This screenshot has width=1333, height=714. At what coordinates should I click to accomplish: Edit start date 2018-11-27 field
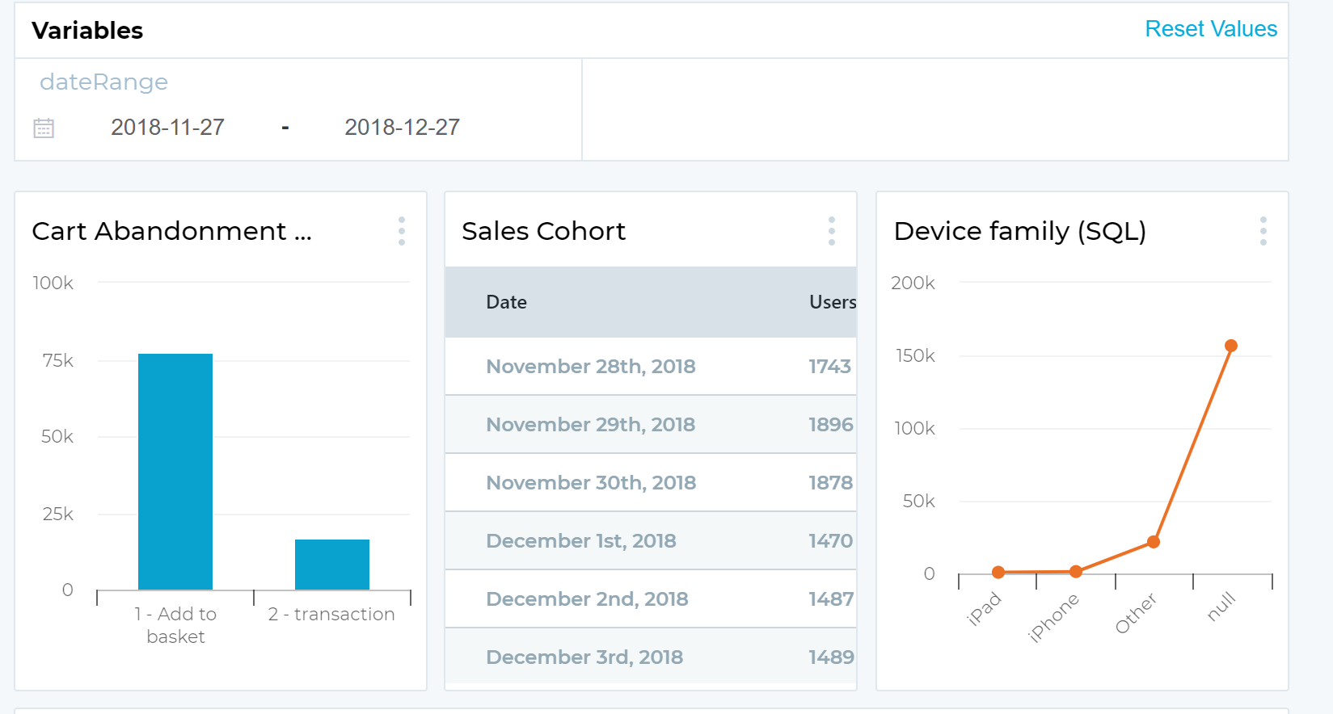pos(167,128)
